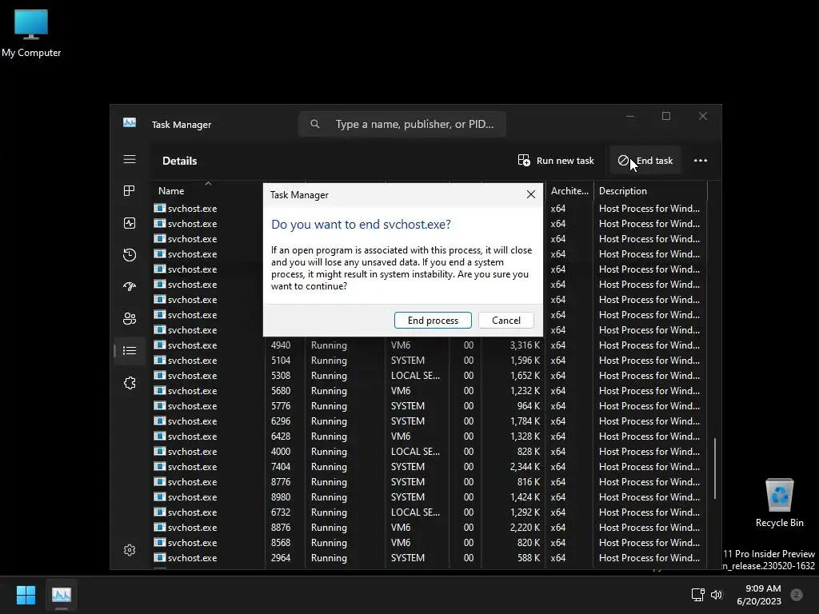Open Task Manager settings gear icon
The height and width of the screenshot is (614, 819).
click(130, 550)
